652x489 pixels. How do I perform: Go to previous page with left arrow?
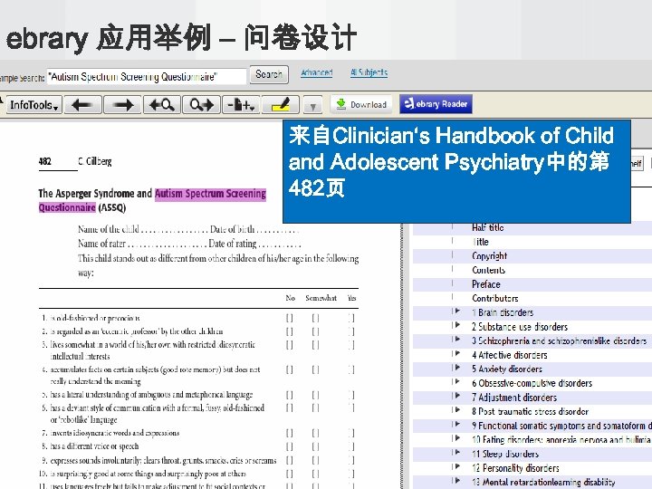tap(82, 105)
